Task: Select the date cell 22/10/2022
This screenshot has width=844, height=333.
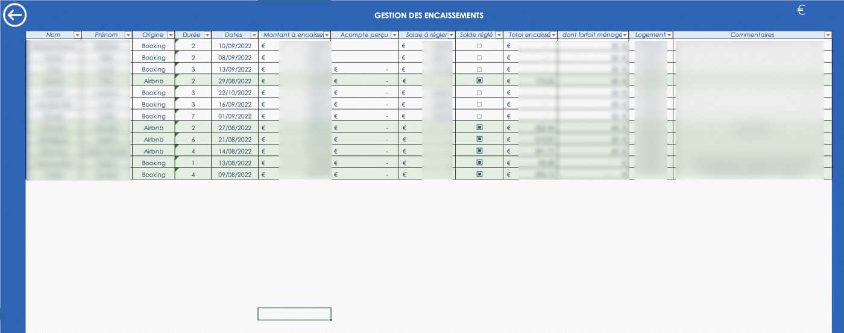Action: pyautogui.click(x=235, y=93)
